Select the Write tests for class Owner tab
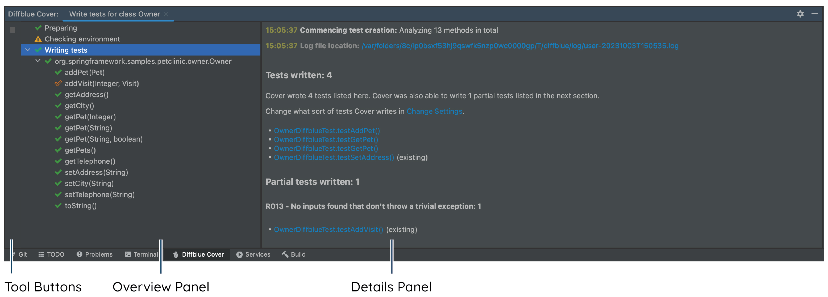 (x=114, y=14)
